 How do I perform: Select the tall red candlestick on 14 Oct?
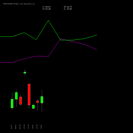click(29, 94)
